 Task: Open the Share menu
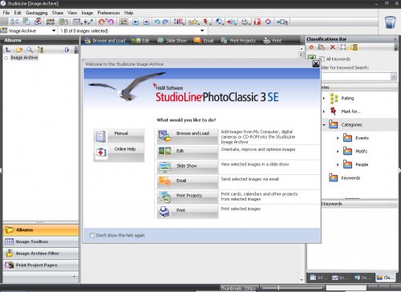(58, 13)
